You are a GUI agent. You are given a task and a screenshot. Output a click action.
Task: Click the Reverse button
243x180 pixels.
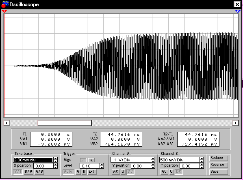coord(219,165)
